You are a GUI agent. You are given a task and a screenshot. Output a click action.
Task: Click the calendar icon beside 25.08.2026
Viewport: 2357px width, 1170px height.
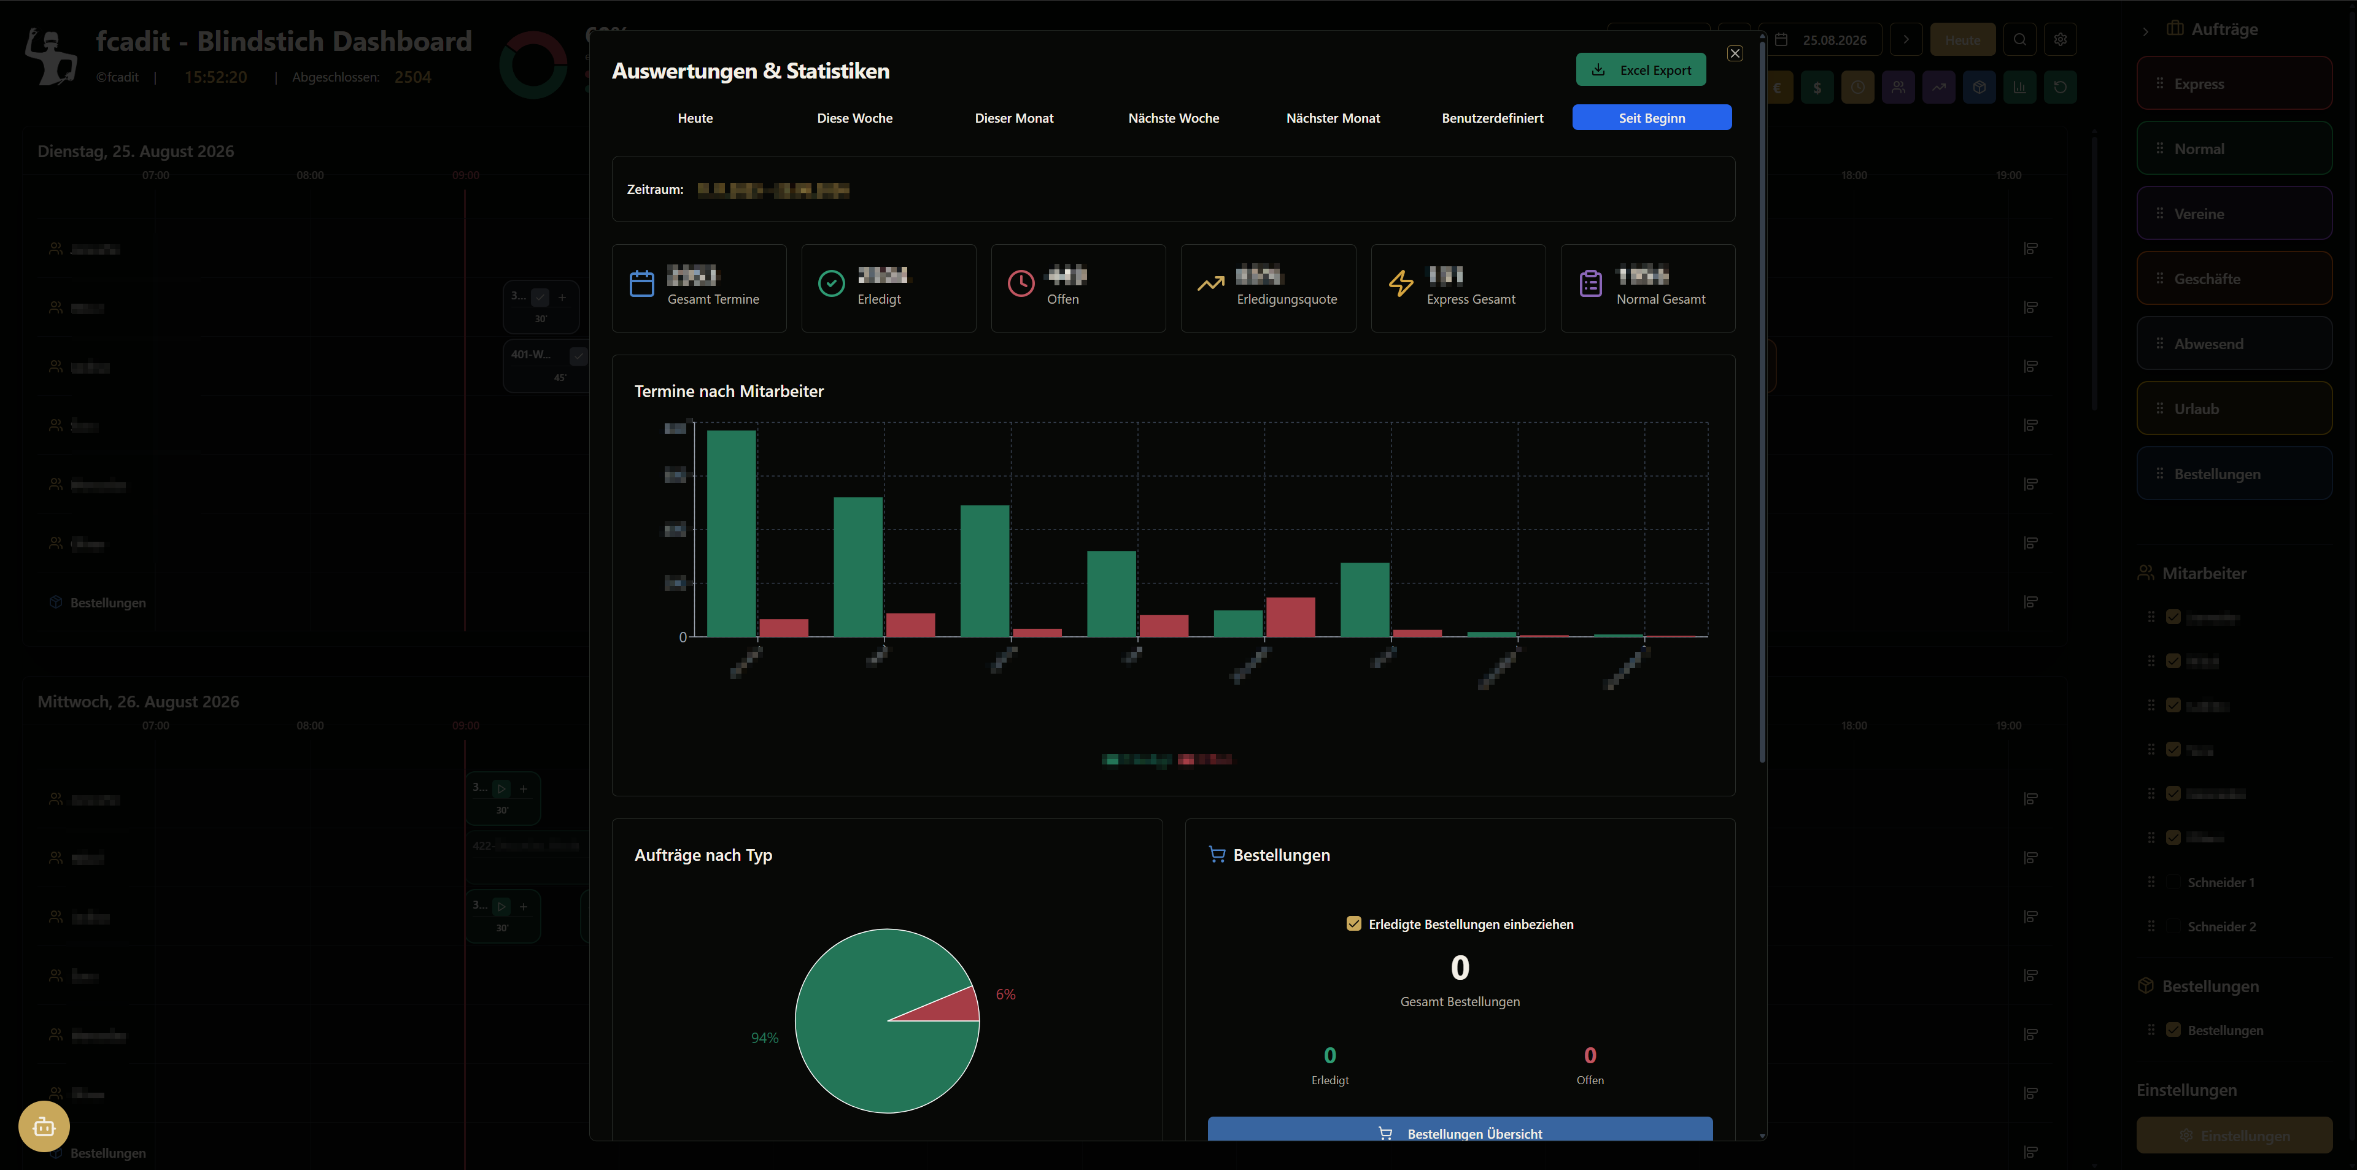[x=1781, y=39]
